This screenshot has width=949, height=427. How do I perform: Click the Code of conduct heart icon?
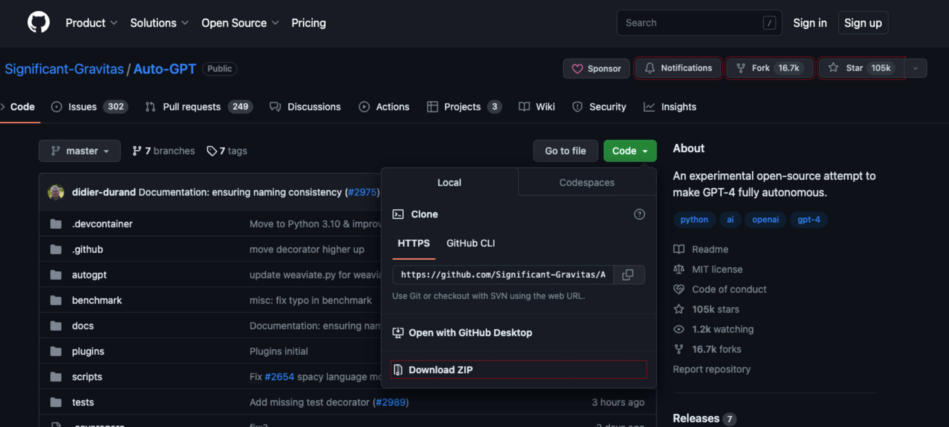[679, 289]
